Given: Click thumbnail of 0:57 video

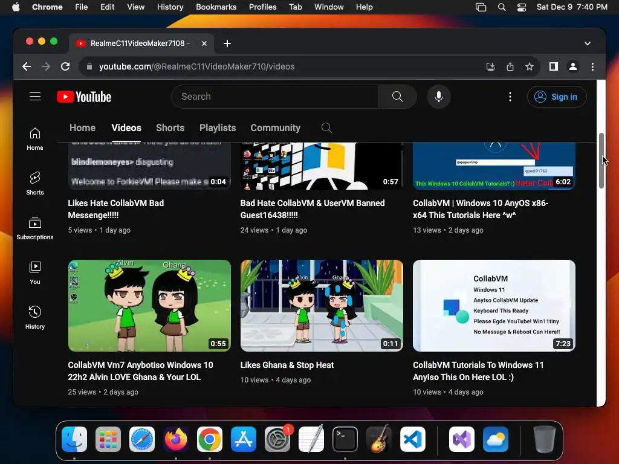Looking at the screenshot, I should pos(322,166).
